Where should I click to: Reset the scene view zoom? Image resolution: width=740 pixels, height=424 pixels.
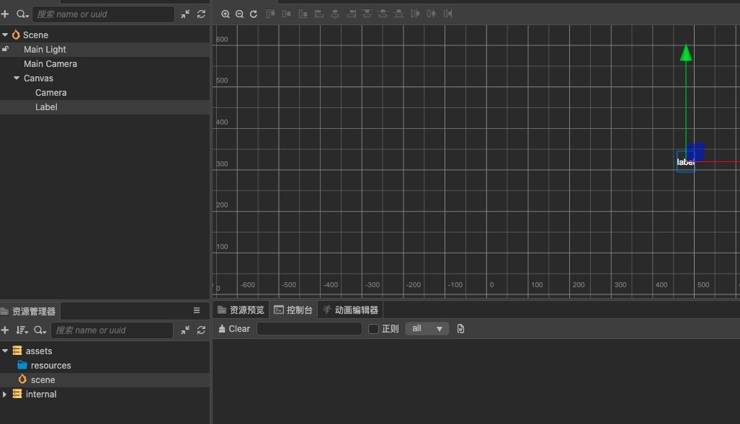(254, 14)
